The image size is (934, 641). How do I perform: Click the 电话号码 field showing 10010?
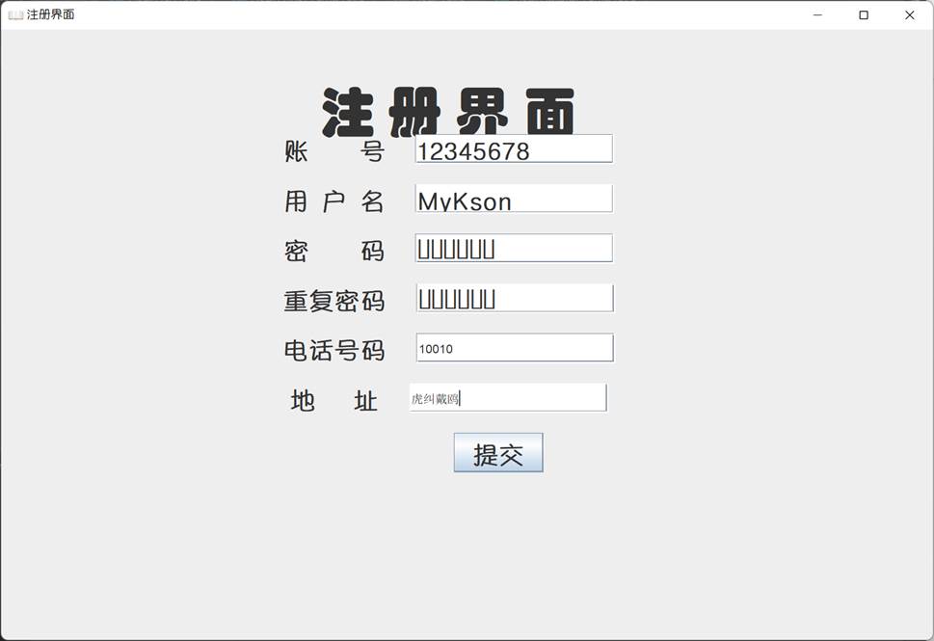click(x=515, y=347)
